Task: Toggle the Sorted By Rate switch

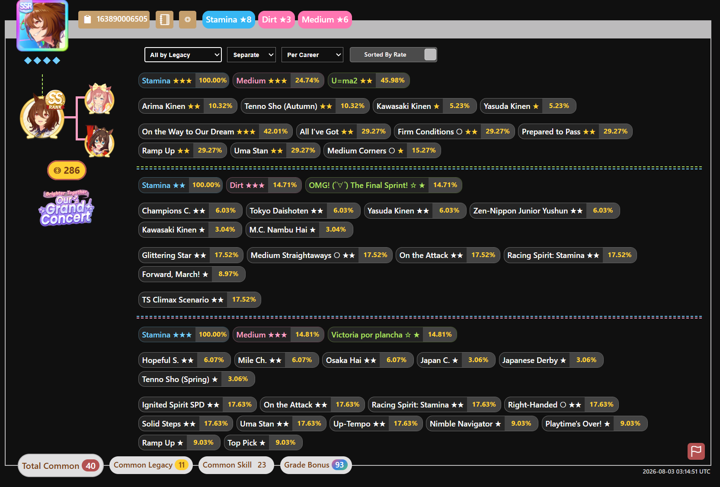Action: 394,54
